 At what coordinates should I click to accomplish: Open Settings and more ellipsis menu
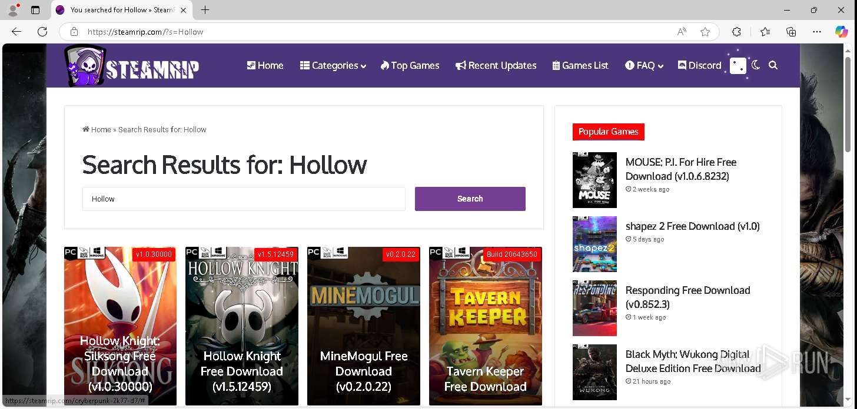817,32
